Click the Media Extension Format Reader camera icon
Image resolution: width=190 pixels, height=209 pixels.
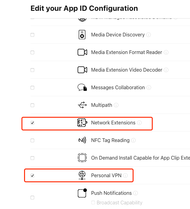82,52
